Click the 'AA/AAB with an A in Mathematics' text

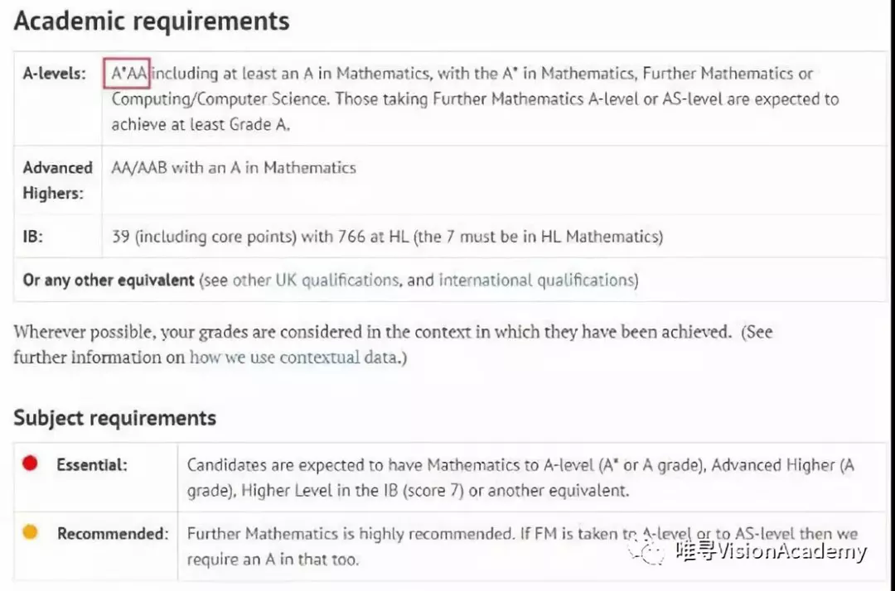234,167
